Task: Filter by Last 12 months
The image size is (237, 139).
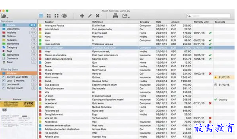Action: click(18, 81)
